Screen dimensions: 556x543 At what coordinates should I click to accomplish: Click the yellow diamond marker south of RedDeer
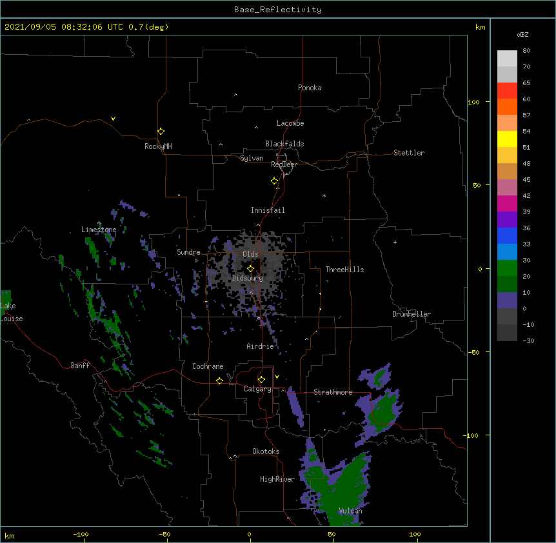pos(274,181)
